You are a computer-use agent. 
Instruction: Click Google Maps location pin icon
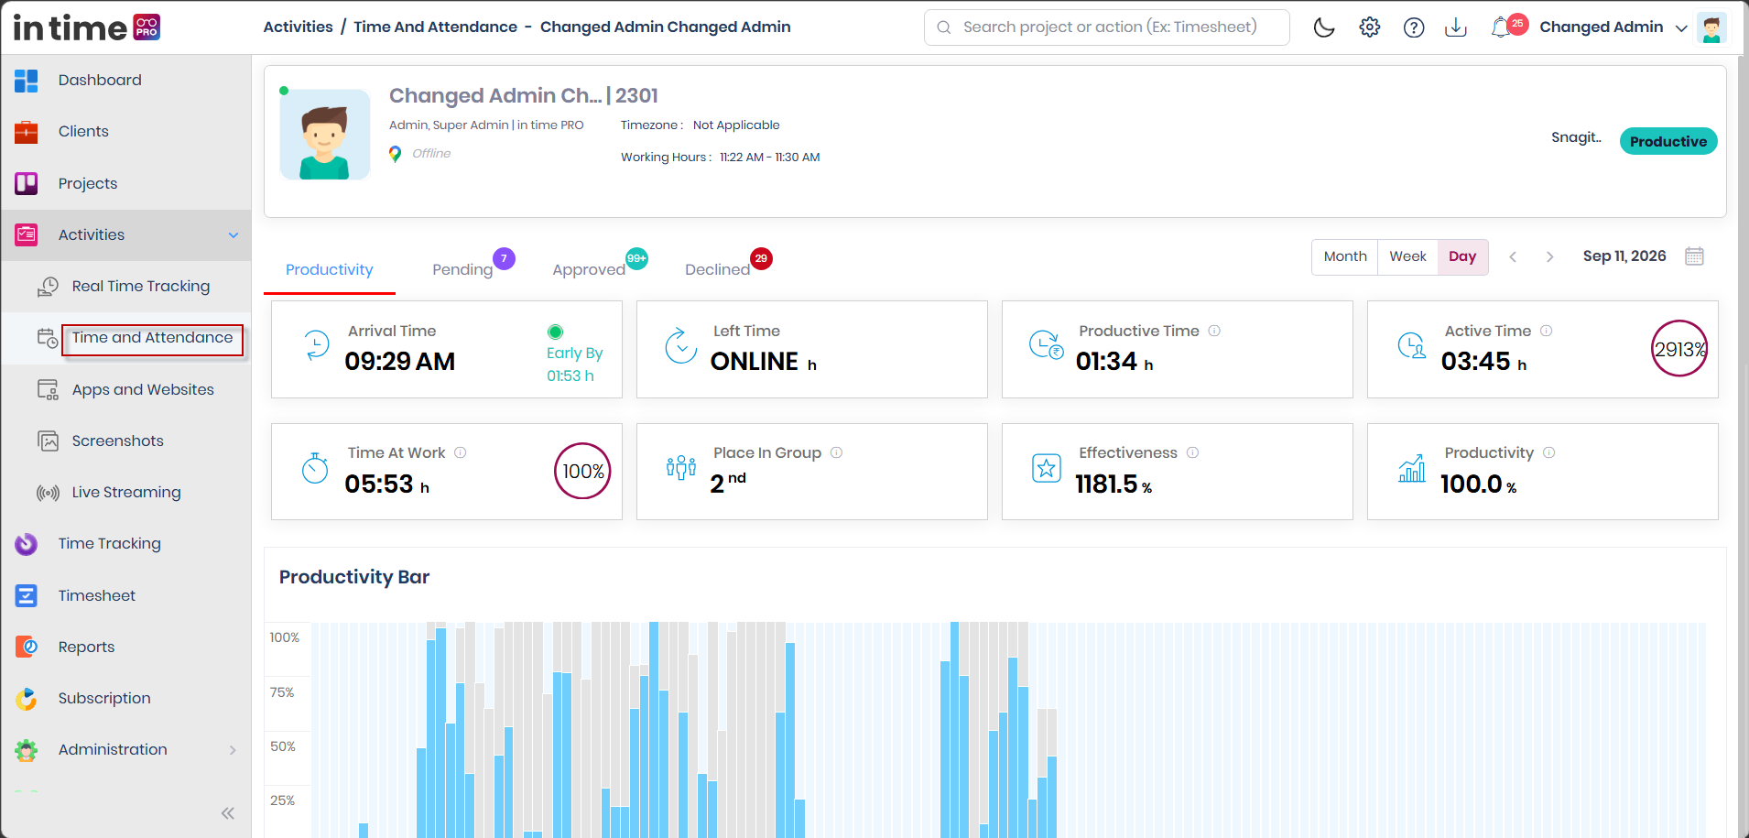395,154
